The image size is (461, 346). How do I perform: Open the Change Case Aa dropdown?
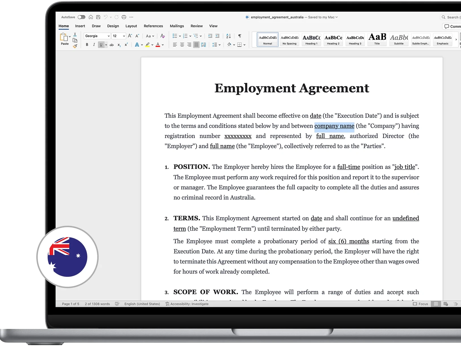pos(150,36)
